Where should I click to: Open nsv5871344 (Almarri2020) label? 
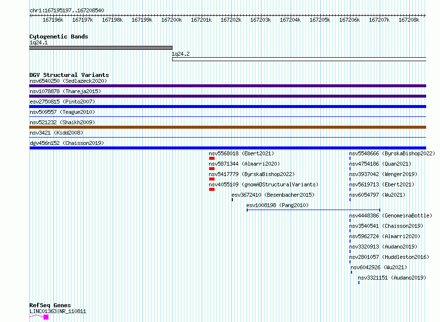pyautogui.click(x=244, y=164)
